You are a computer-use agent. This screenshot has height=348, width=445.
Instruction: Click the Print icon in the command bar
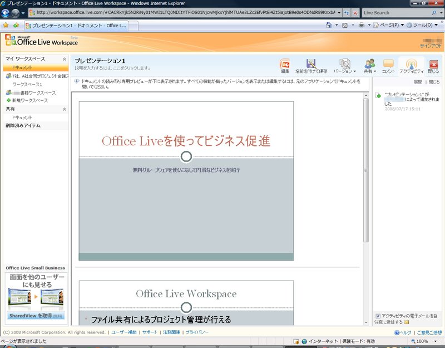pyautogui.click(x=361, y=25)
